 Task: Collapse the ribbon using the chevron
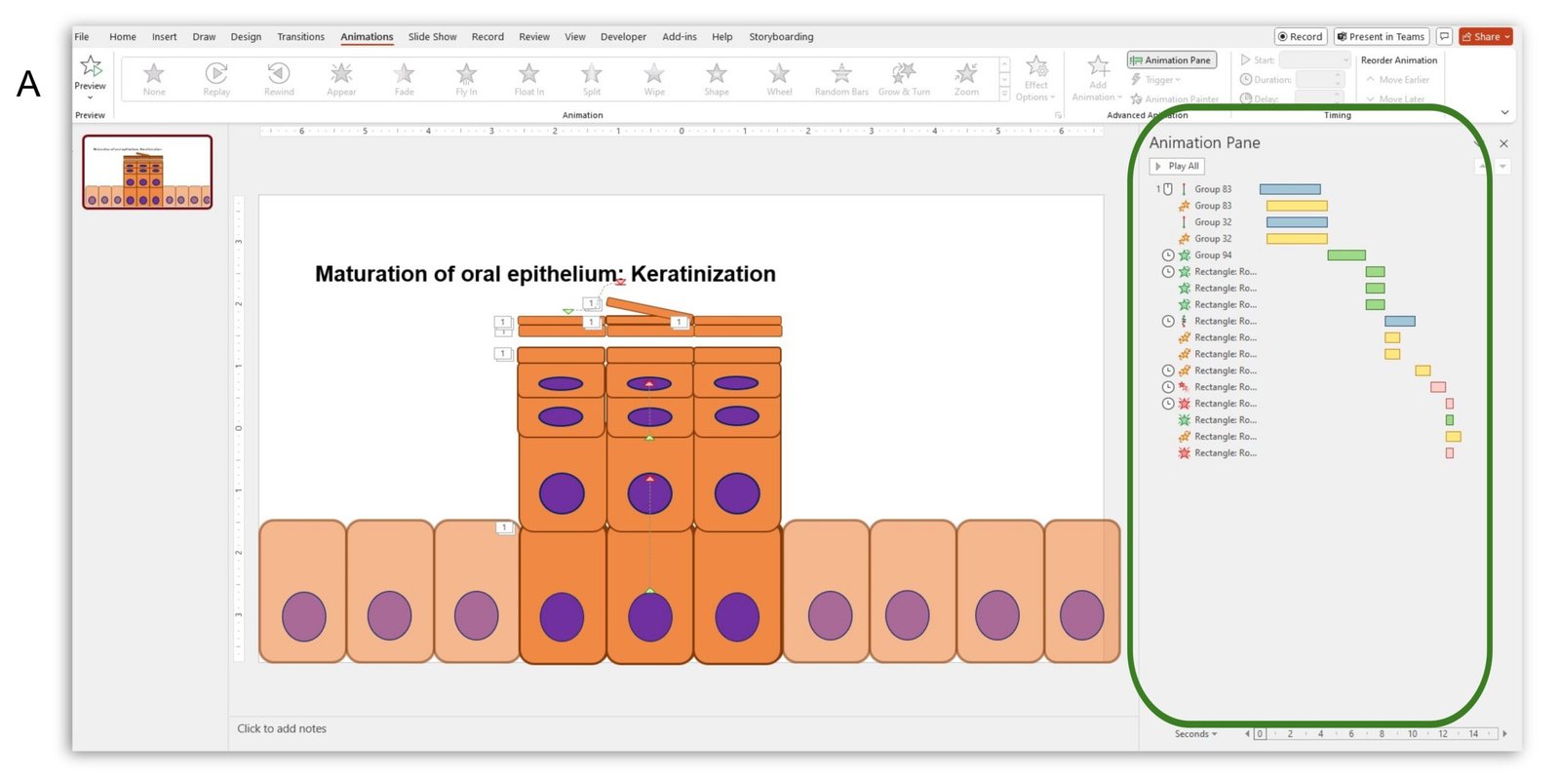click(1504, 113)
